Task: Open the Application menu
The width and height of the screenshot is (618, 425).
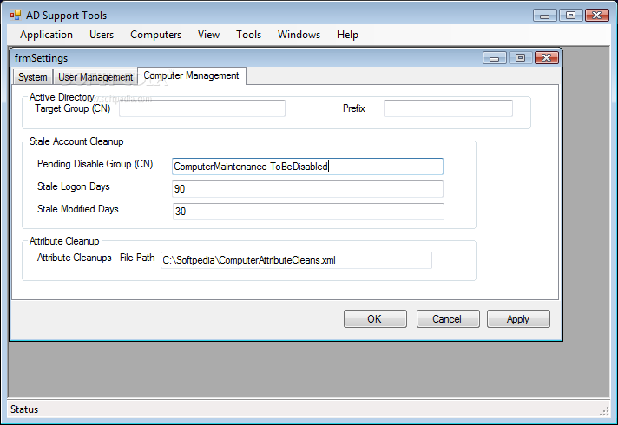Action: tap(47, 35)
